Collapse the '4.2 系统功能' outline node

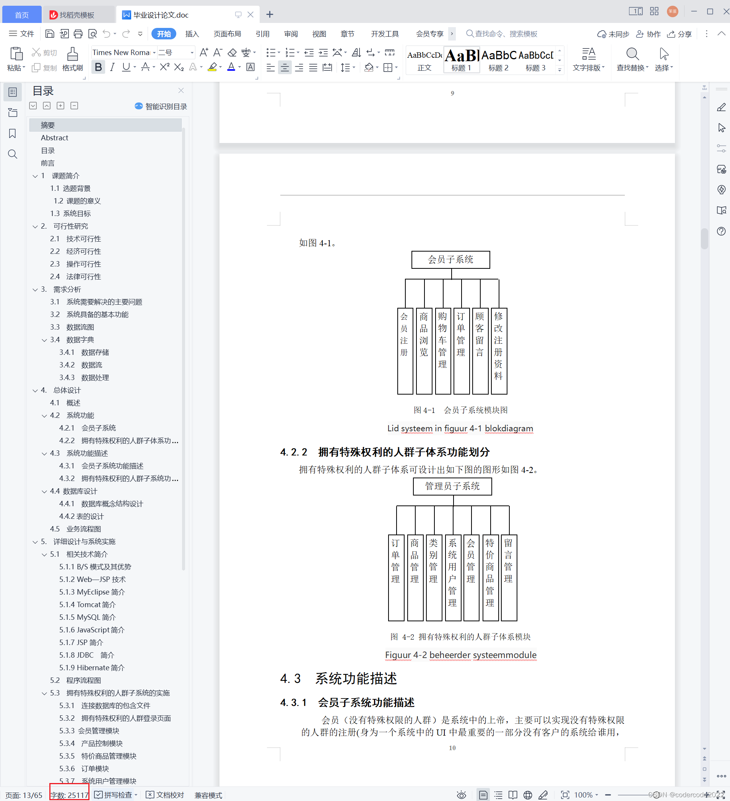(x=44, y=416)
